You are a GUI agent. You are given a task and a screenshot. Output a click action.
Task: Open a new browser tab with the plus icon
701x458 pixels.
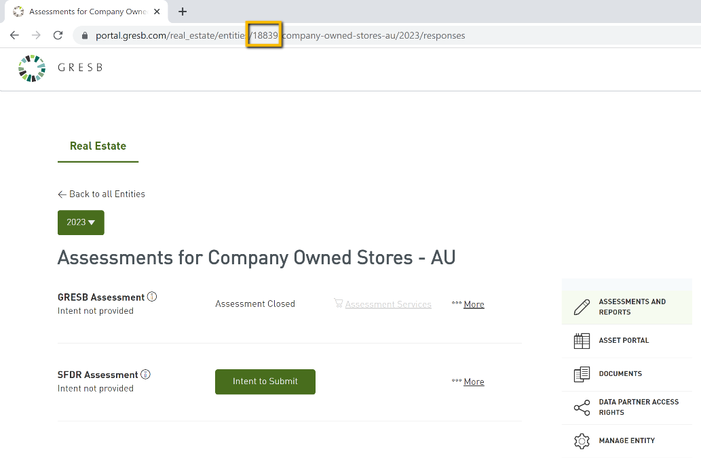[x=183, y=12]
